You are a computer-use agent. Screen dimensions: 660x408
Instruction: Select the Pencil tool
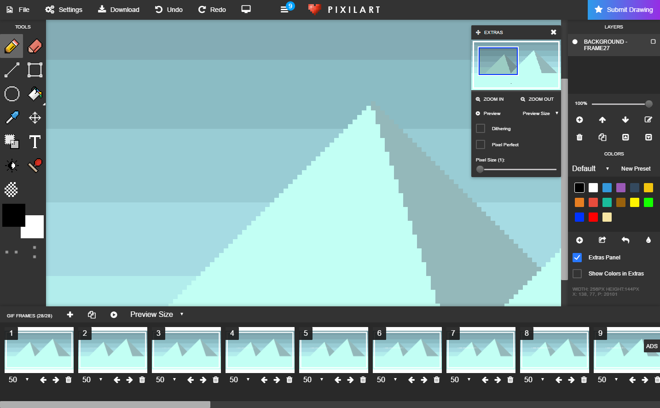click(x=12, y=46)
